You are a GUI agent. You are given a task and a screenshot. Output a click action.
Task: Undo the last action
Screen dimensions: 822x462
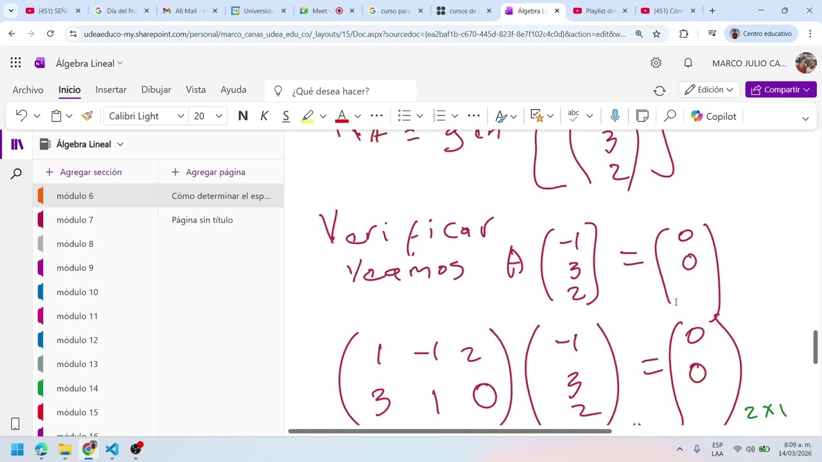click(21, 116)
